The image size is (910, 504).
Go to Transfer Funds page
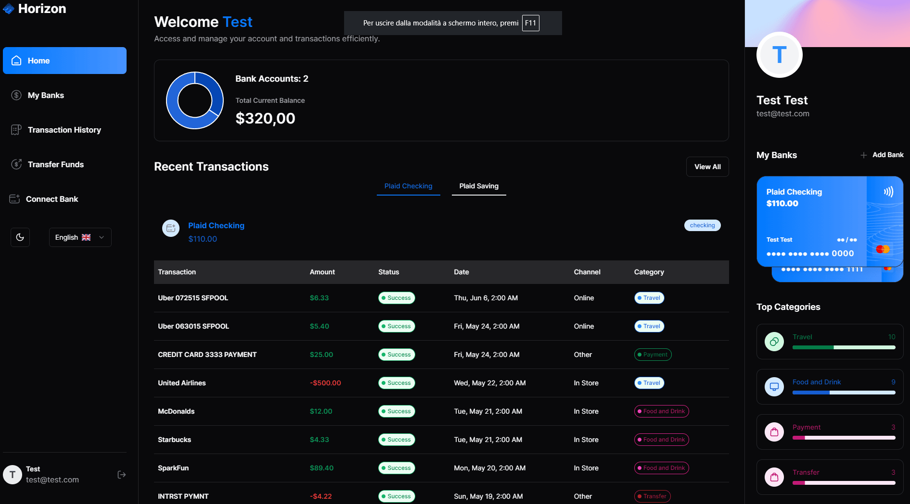[55, 164]
